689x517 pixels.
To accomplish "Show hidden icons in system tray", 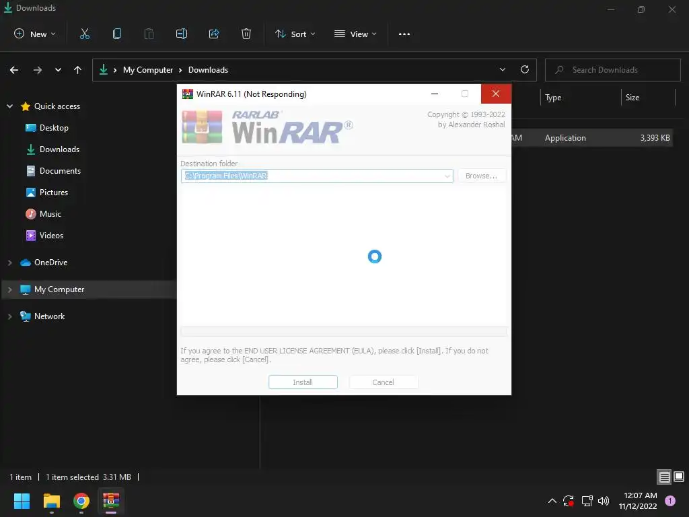I will tap(552, 501).
